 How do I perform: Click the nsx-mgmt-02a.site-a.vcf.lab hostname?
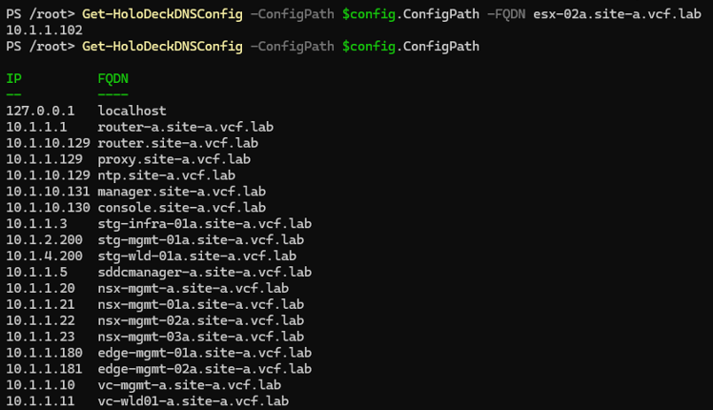(200, 320)
